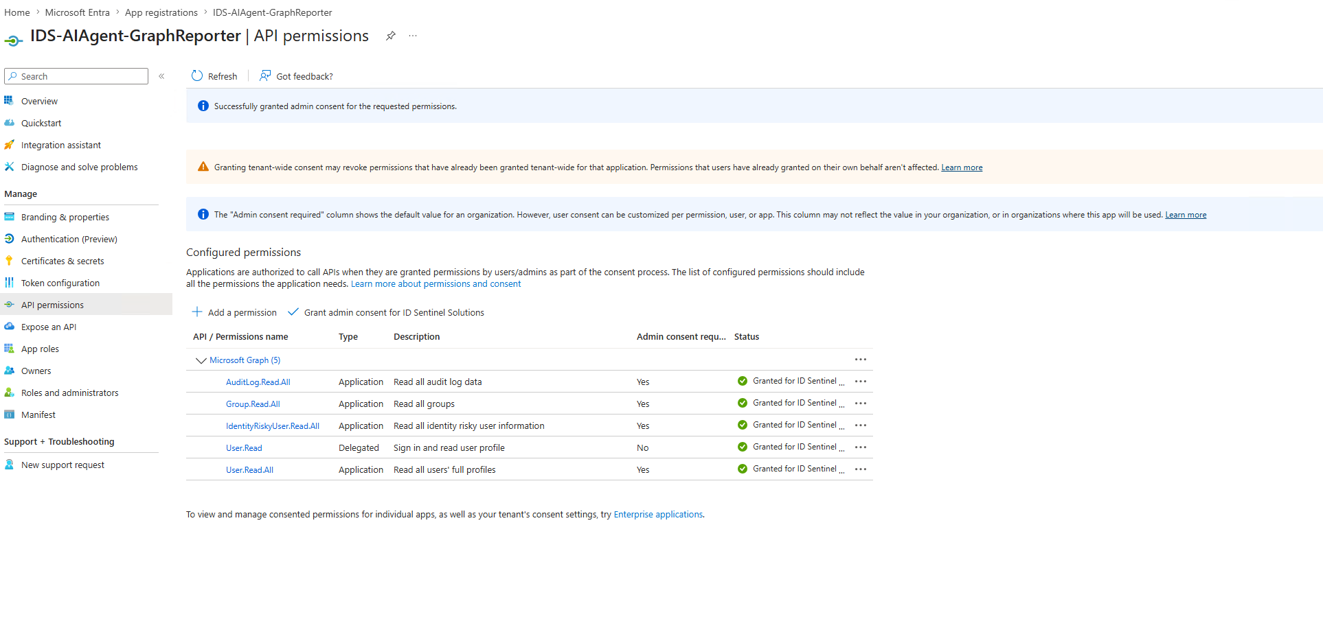This screenshot has height=630, width=1323.
Task: Open the IdentityRiskyUser.Read.All permission link
Action: point(273,426)
